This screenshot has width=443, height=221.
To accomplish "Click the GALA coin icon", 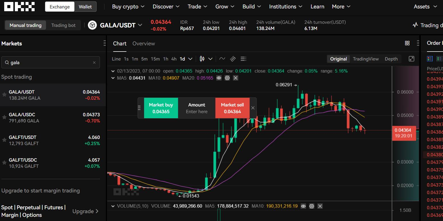I will pyautogui.click(x=92, y=25).
